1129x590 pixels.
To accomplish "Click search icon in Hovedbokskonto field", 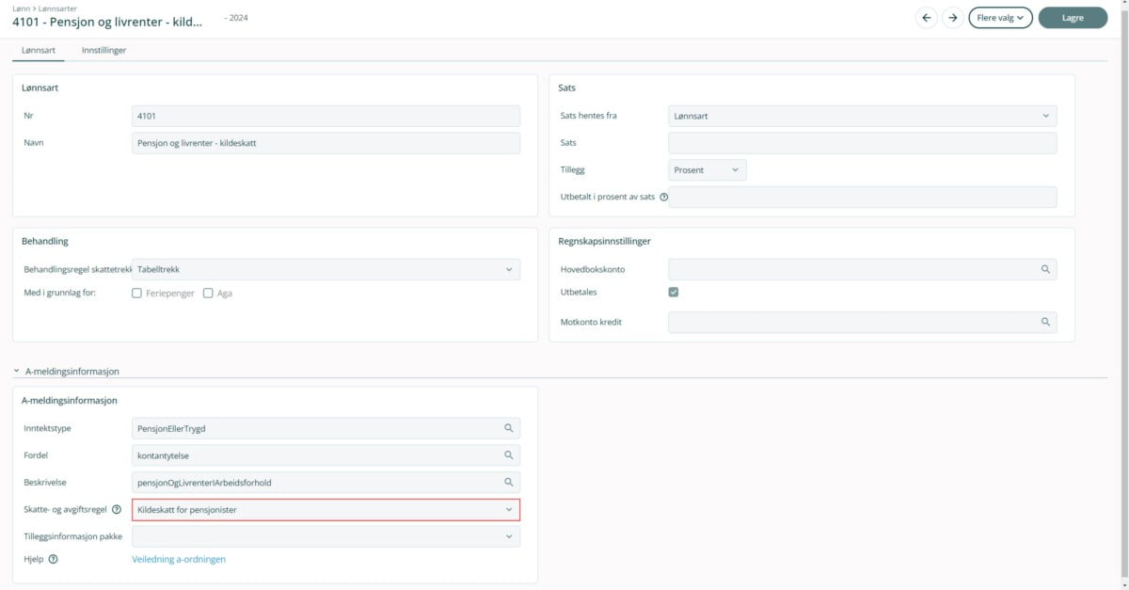I will pyautogui.click(x=1044, y=269).
